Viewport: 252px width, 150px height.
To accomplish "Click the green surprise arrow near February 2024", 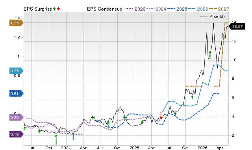I will (x=73, y=136).
